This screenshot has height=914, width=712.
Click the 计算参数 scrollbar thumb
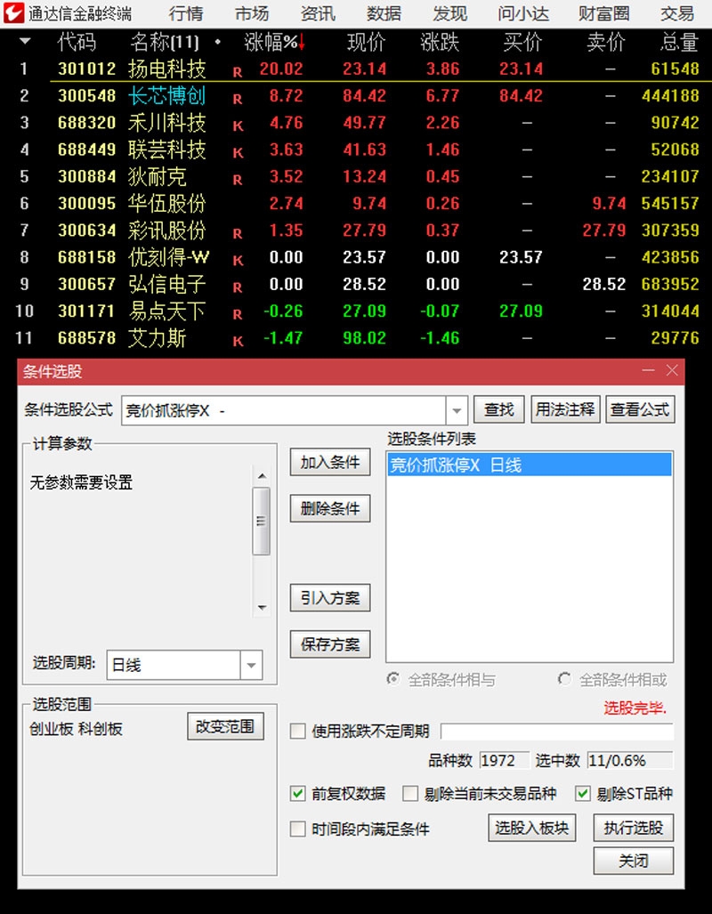262,522
